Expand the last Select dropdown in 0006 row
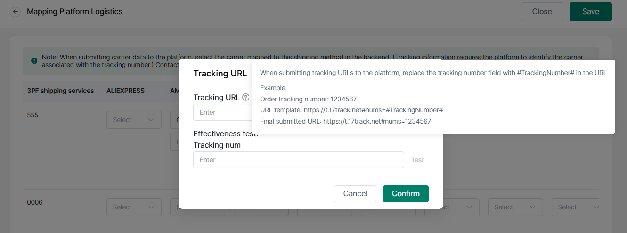 [575, 207]
